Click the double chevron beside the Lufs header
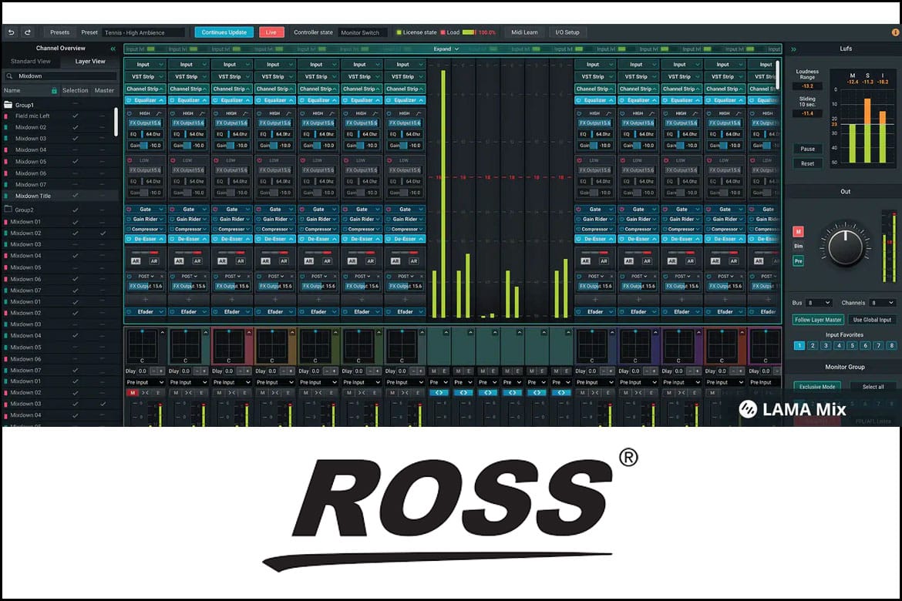This screenshot has height=601, width=902. (793, 49)
